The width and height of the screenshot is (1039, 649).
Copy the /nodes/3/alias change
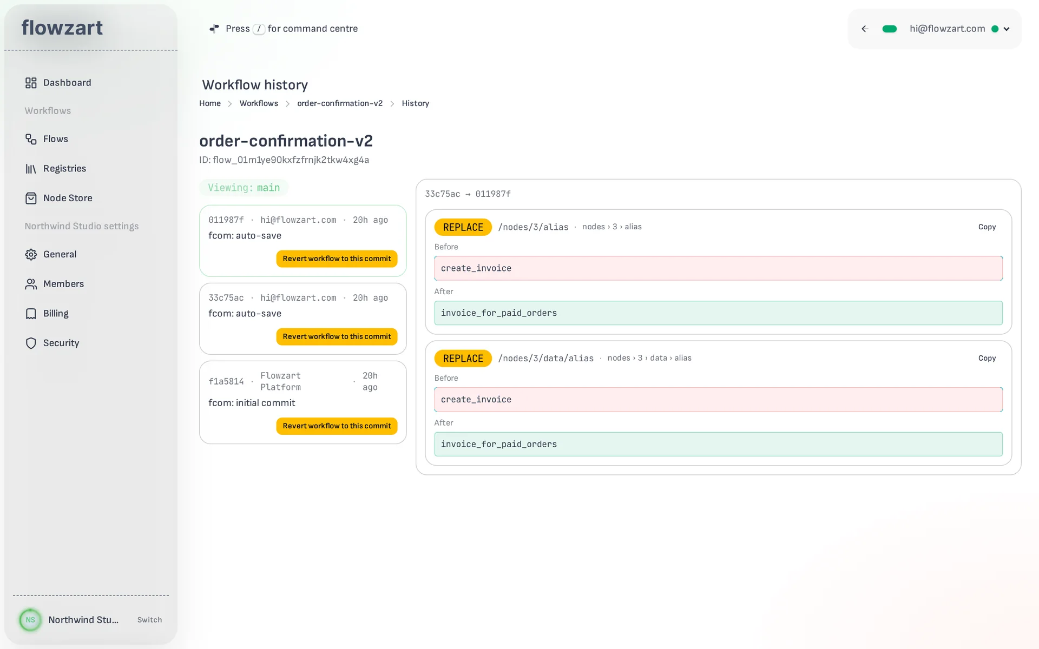coord(987,227)
